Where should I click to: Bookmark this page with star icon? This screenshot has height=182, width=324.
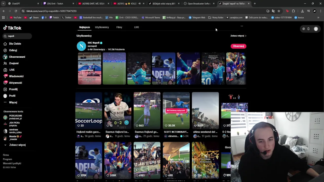[279, 11]
